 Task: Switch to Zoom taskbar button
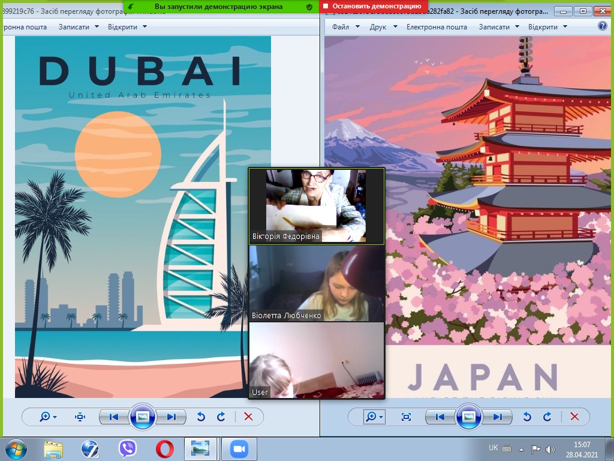coord(239,449)
